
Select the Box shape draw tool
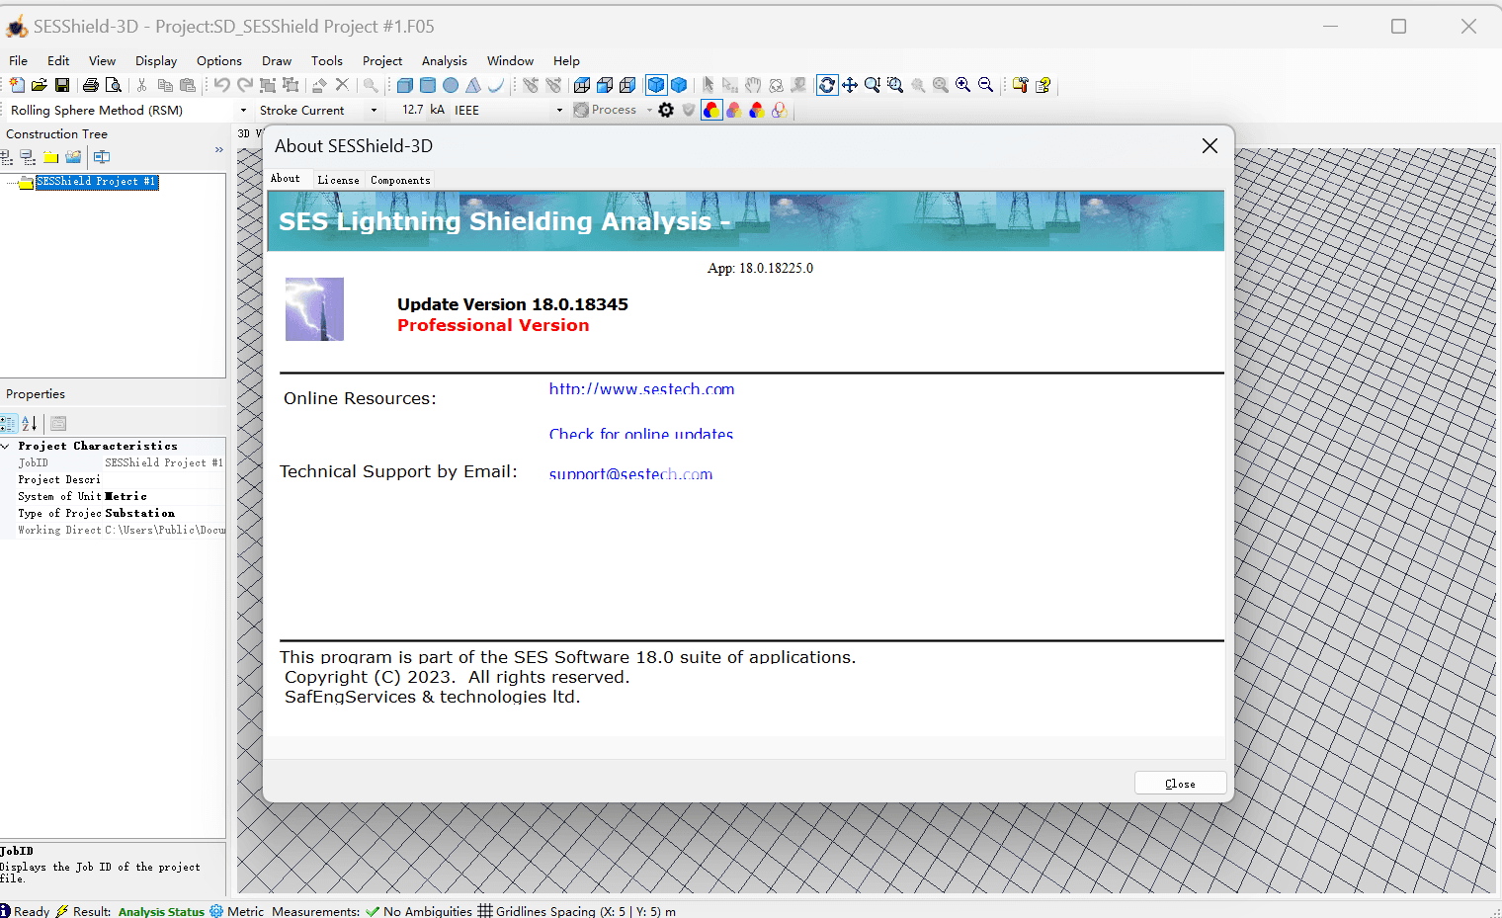tap(405, 85)
